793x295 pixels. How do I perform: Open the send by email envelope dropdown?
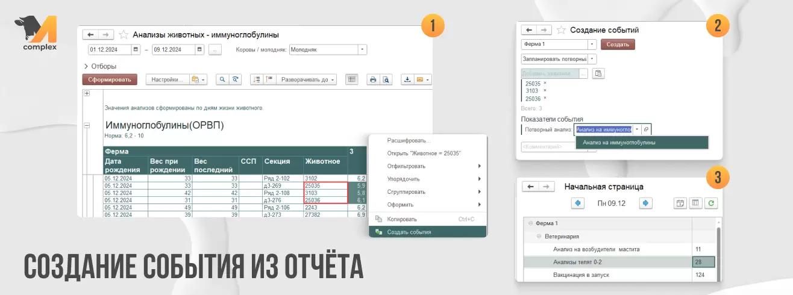tap(422, 79)
